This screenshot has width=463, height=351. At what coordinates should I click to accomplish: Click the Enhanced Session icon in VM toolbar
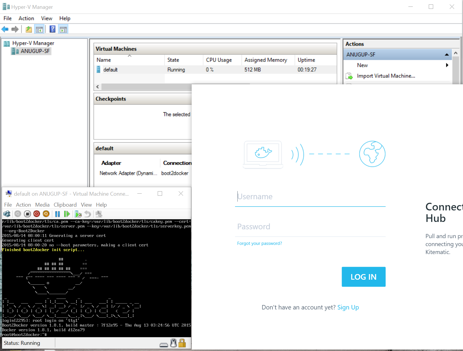99,214
